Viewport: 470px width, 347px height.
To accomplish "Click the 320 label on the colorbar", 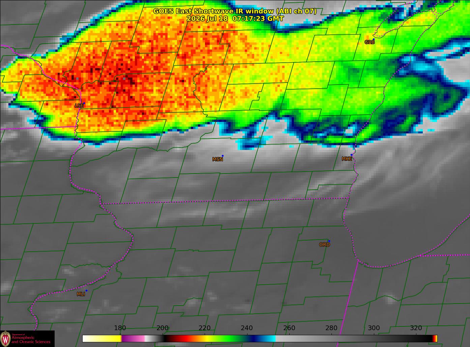I will [x=416, y=328].
